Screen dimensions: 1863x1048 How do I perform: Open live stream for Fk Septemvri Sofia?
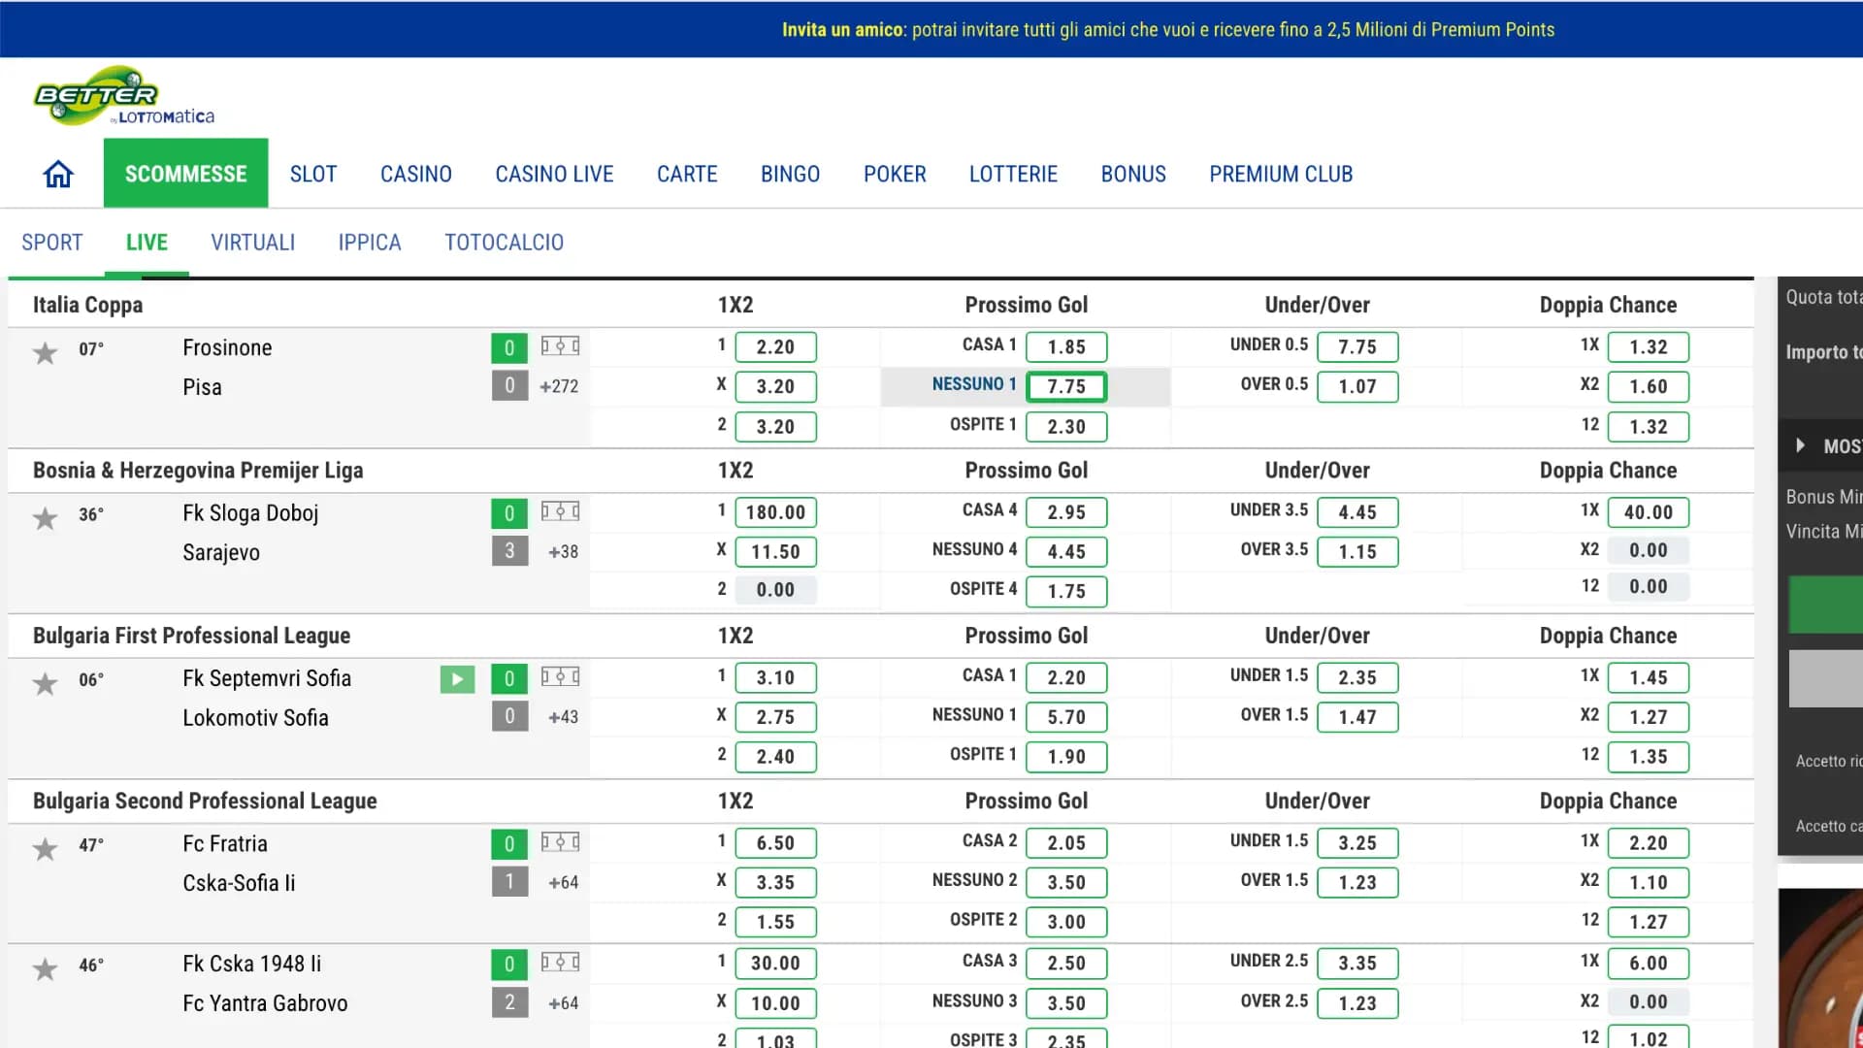pos(457,679)
